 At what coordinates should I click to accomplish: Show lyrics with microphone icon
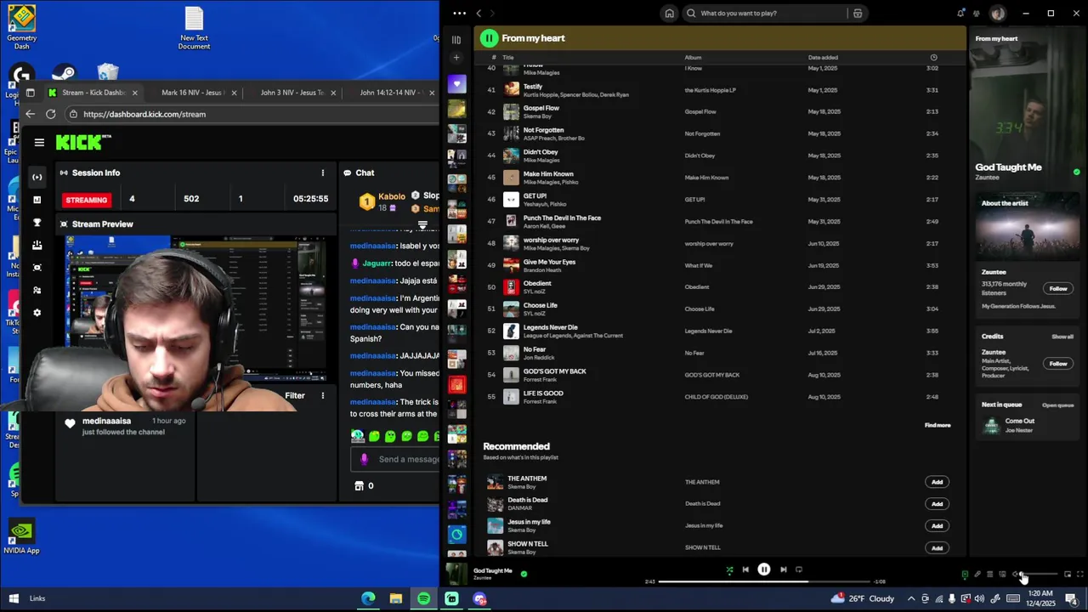tap(977, 575)
